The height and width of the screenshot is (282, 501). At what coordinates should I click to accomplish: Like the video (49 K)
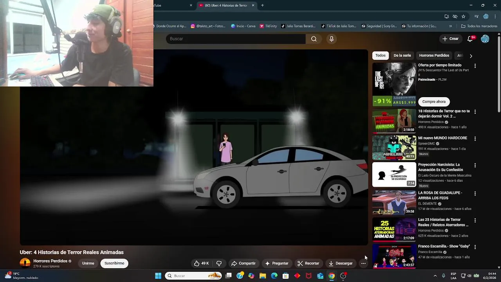coord(202,263)
